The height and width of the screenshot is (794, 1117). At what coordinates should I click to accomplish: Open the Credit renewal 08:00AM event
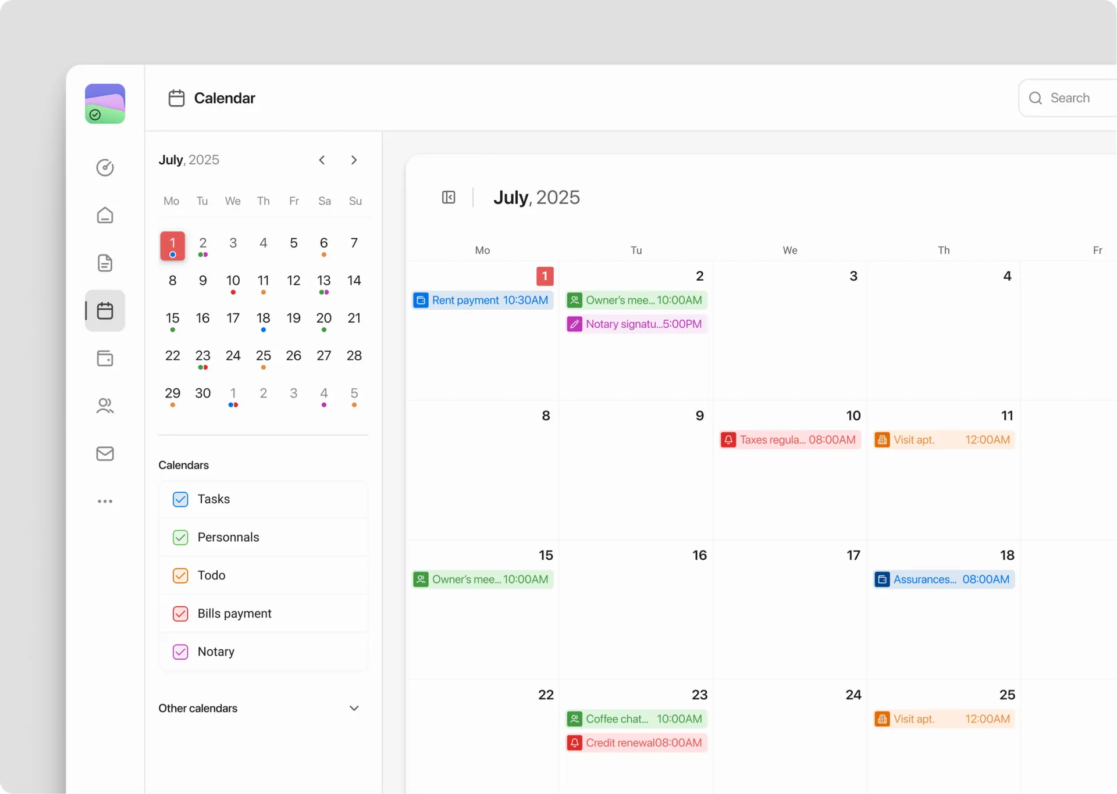636,743
